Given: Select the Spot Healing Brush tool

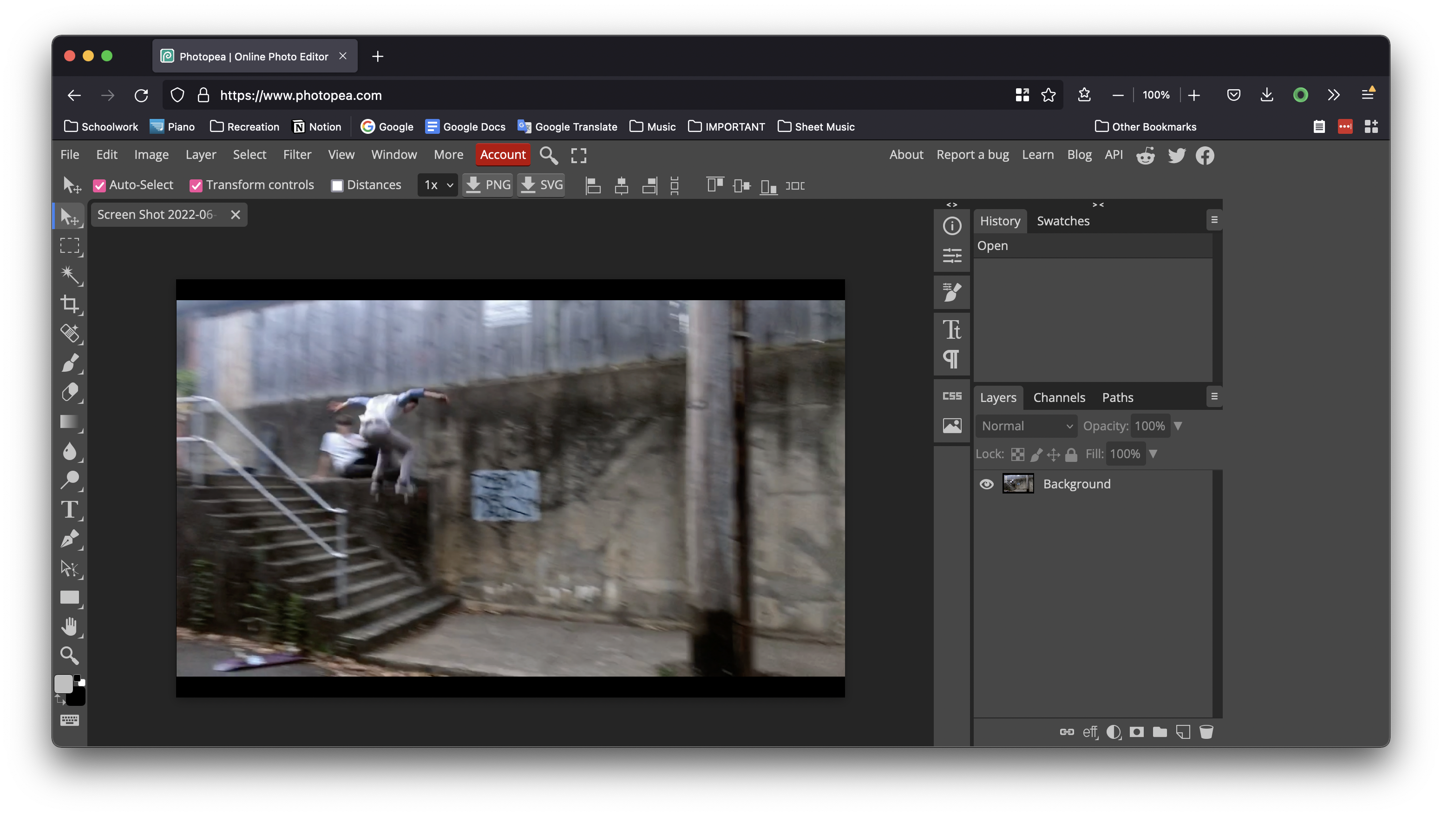Looking at the screenshot, I should click(x=70, y=333).
